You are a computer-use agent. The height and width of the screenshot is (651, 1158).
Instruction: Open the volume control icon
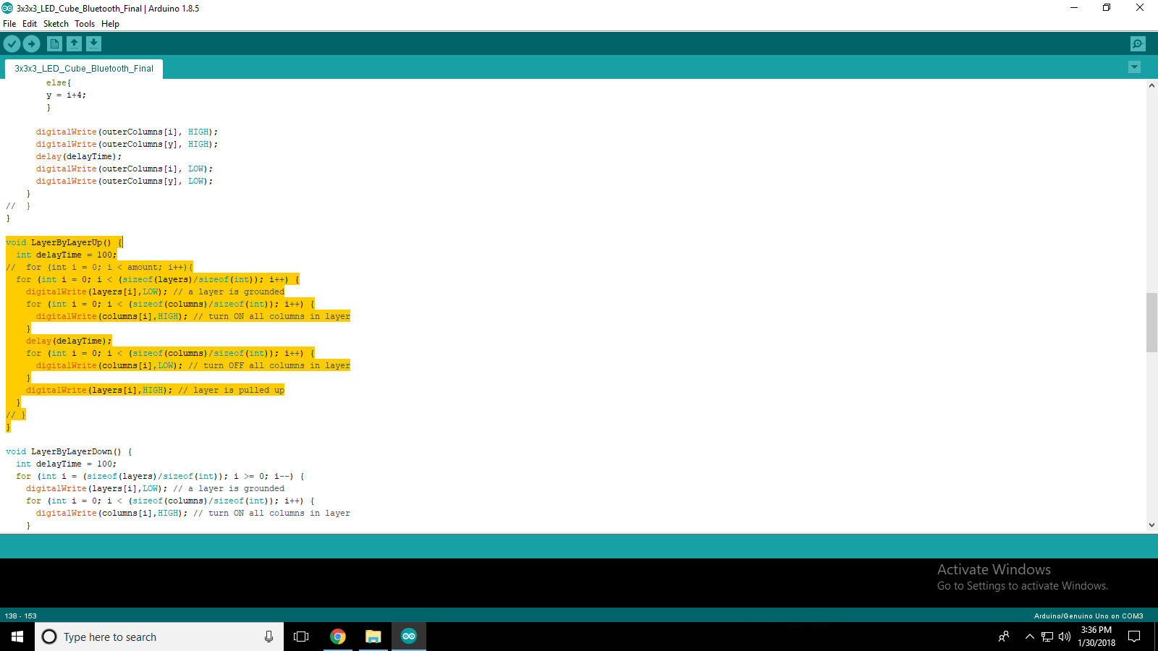(x=1064, y=637)
